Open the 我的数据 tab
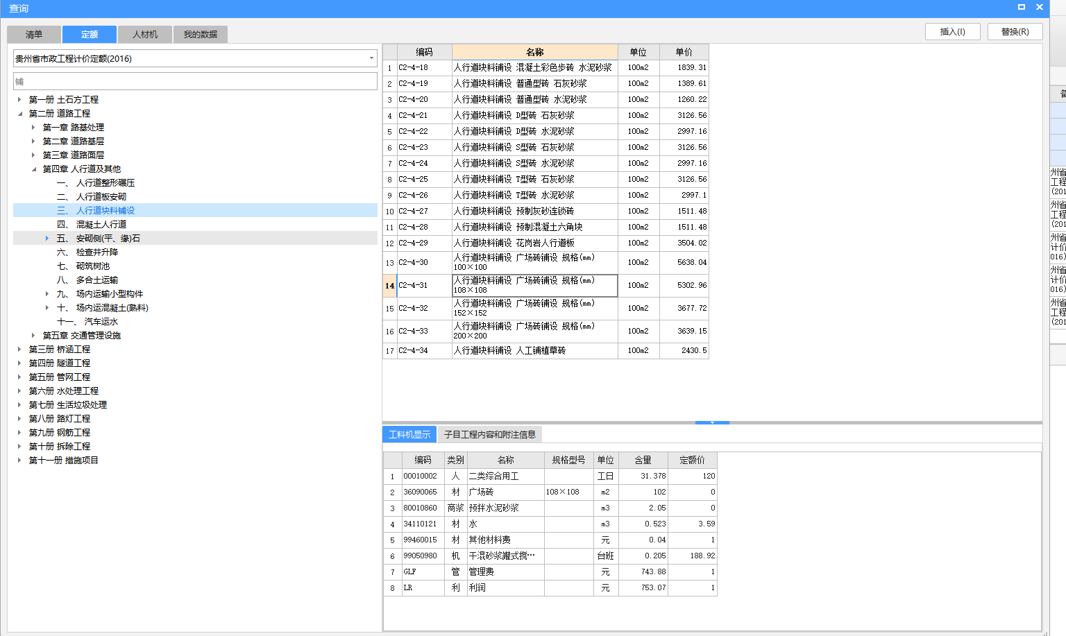Image resolution: width=1066 pixels, height=636 pixels. [x=201, y=34]
